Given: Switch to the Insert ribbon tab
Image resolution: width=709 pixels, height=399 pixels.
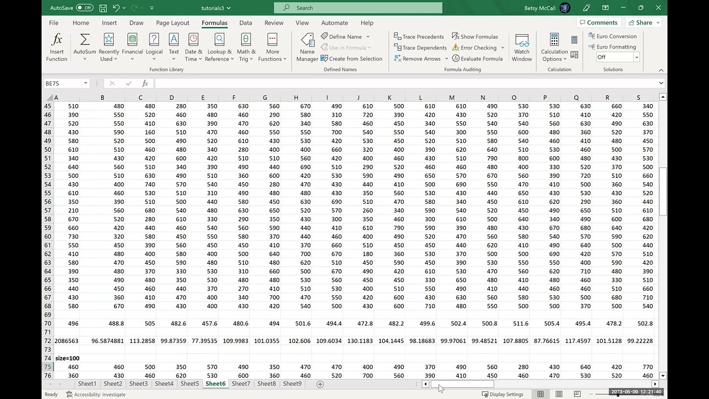Looking at the screenshot, I should (109, 23).
